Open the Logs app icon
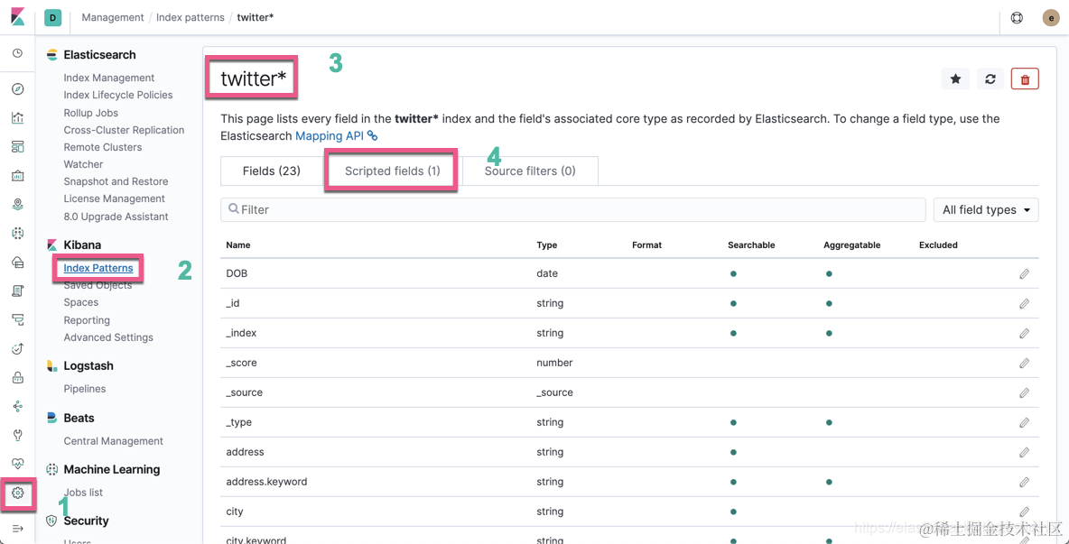 (x=18, y=290)
